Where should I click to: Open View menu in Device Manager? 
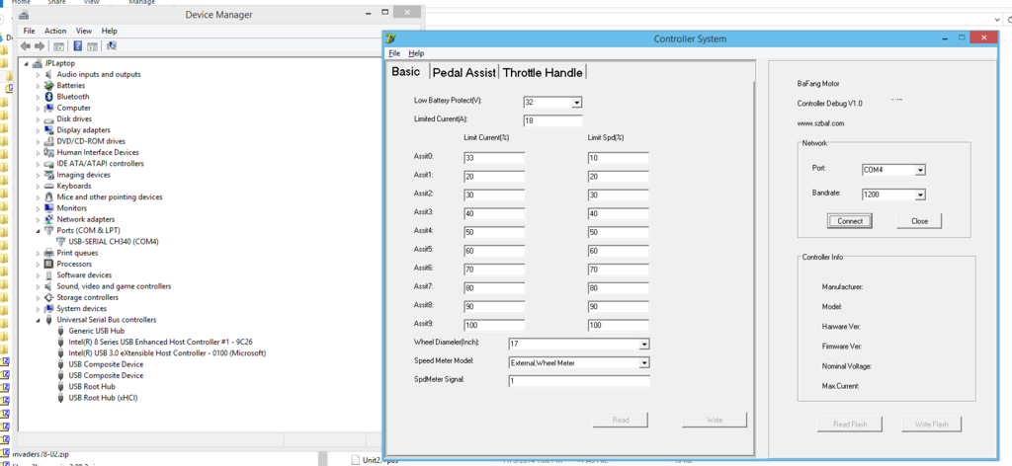[84, 31]
